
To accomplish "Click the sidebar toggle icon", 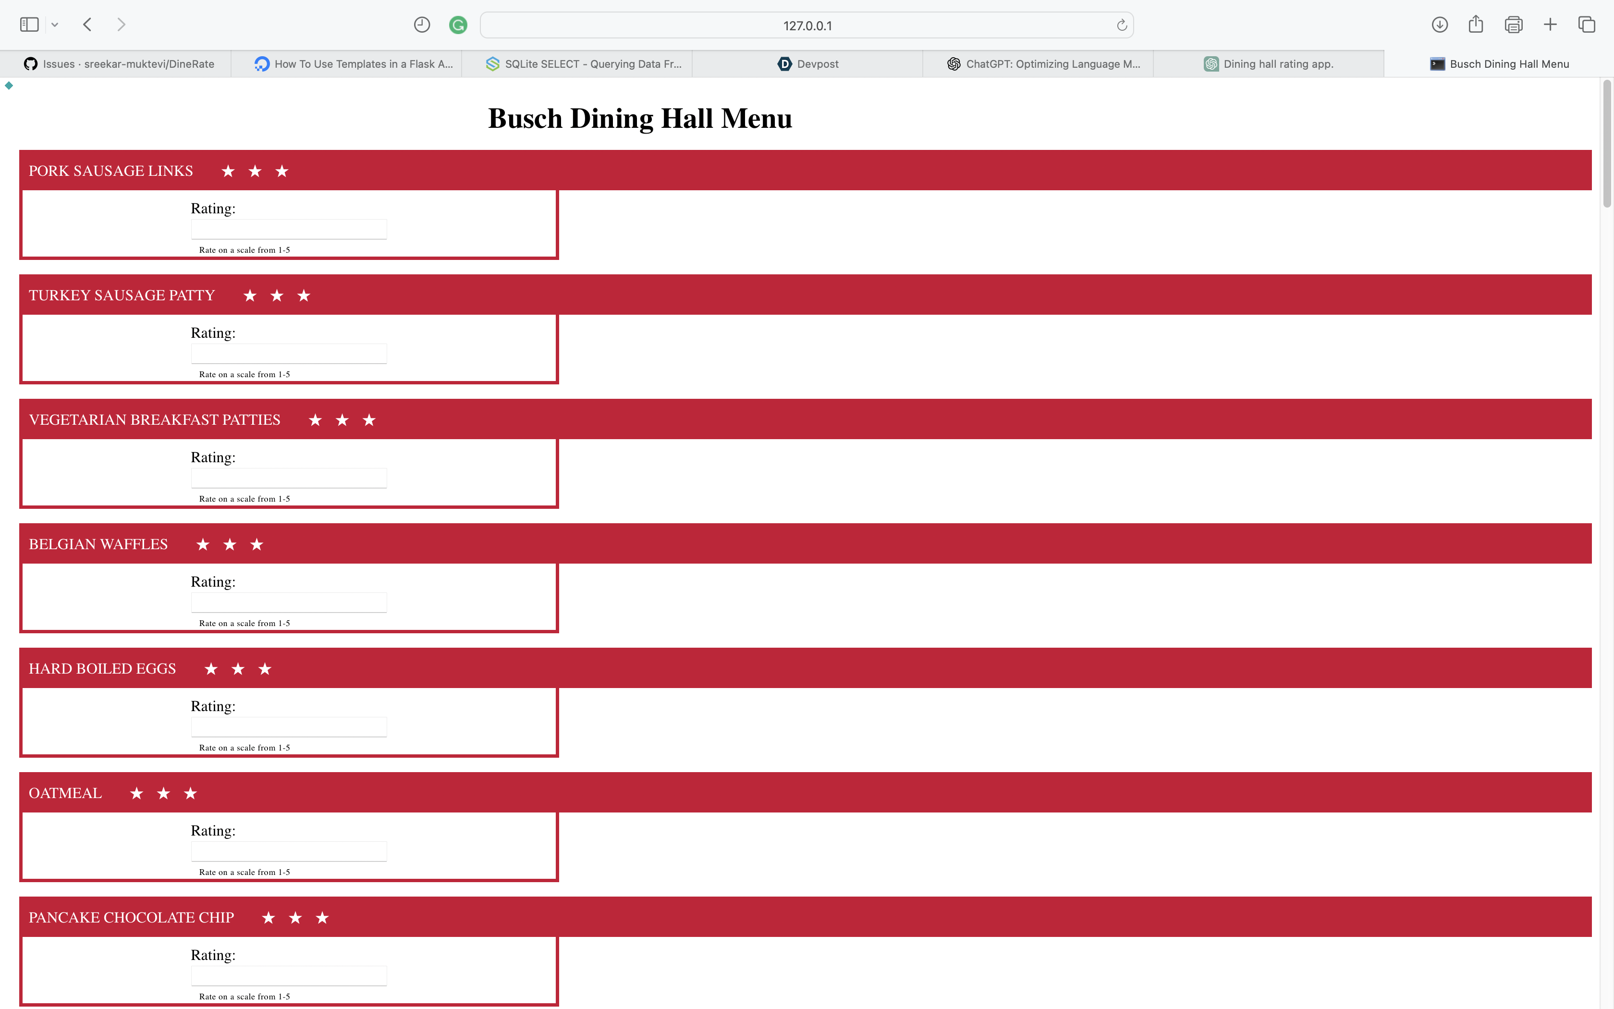I will coord(29,25).
